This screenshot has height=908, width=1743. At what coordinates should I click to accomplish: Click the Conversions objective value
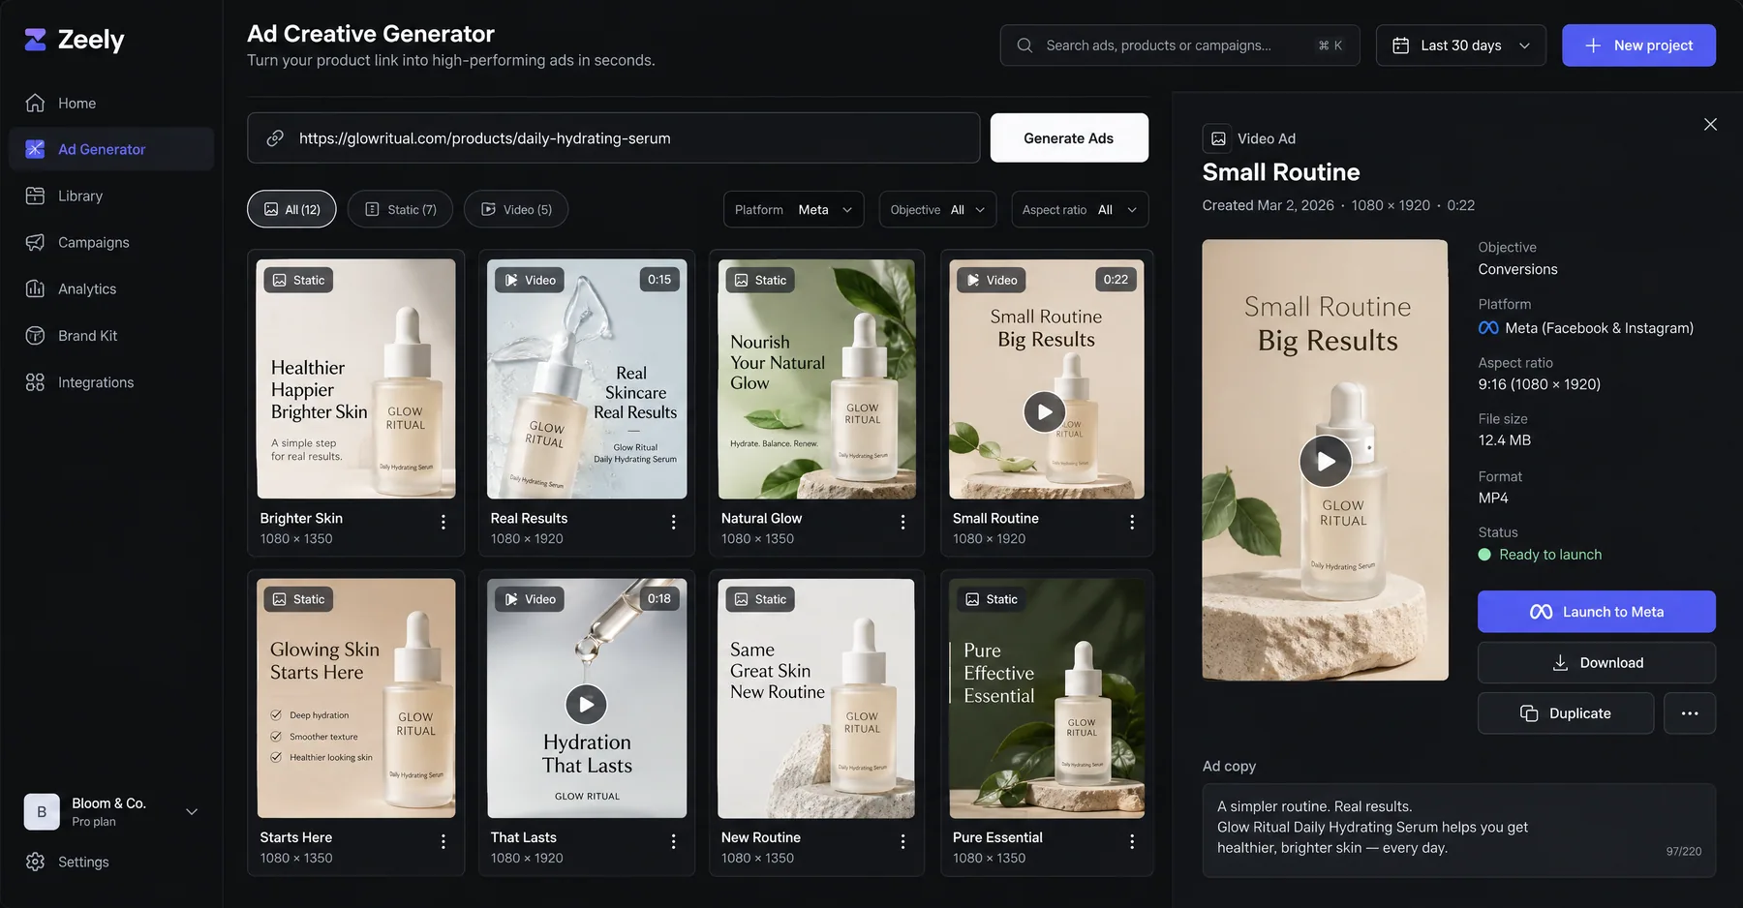1517,269
